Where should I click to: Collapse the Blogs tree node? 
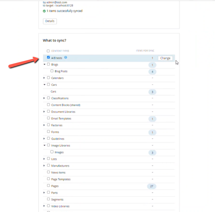(x=44, y=64)
